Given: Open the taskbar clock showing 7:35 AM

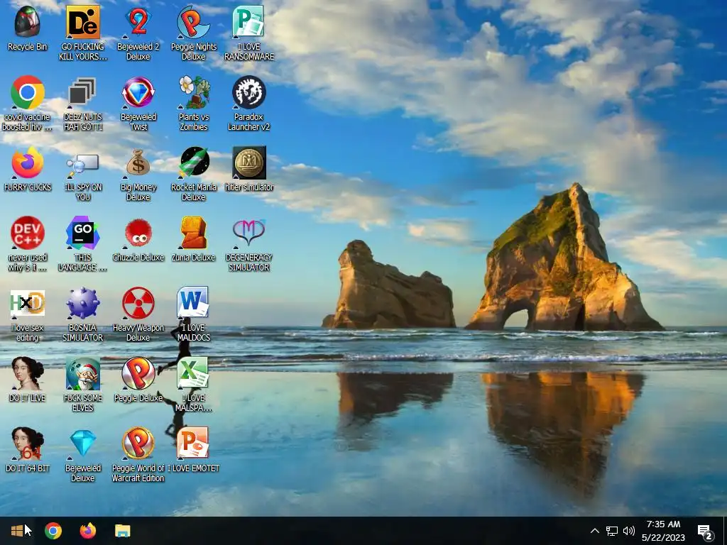Looking at the screenshot, I should (x=663, y=531).
